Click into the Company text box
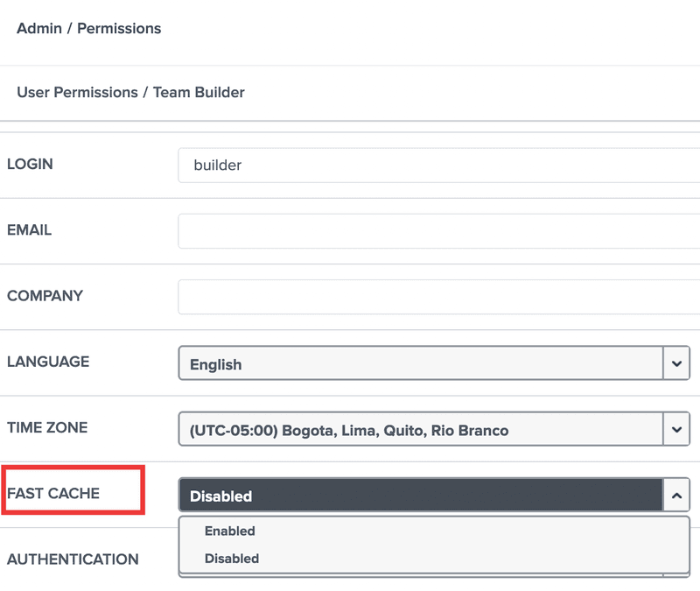The height and width of the screenshot is (591, 700). tap(437, 297)
